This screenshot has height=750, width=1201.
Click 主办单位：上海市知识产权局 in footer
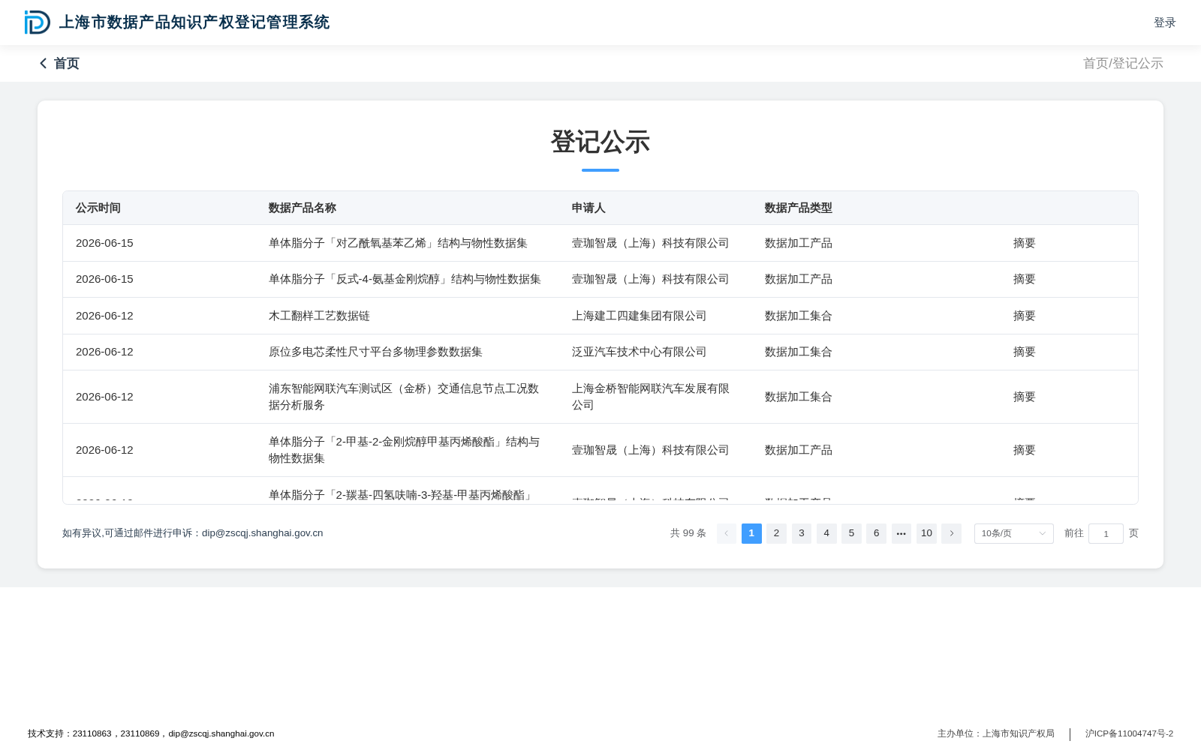coord(996,733)
